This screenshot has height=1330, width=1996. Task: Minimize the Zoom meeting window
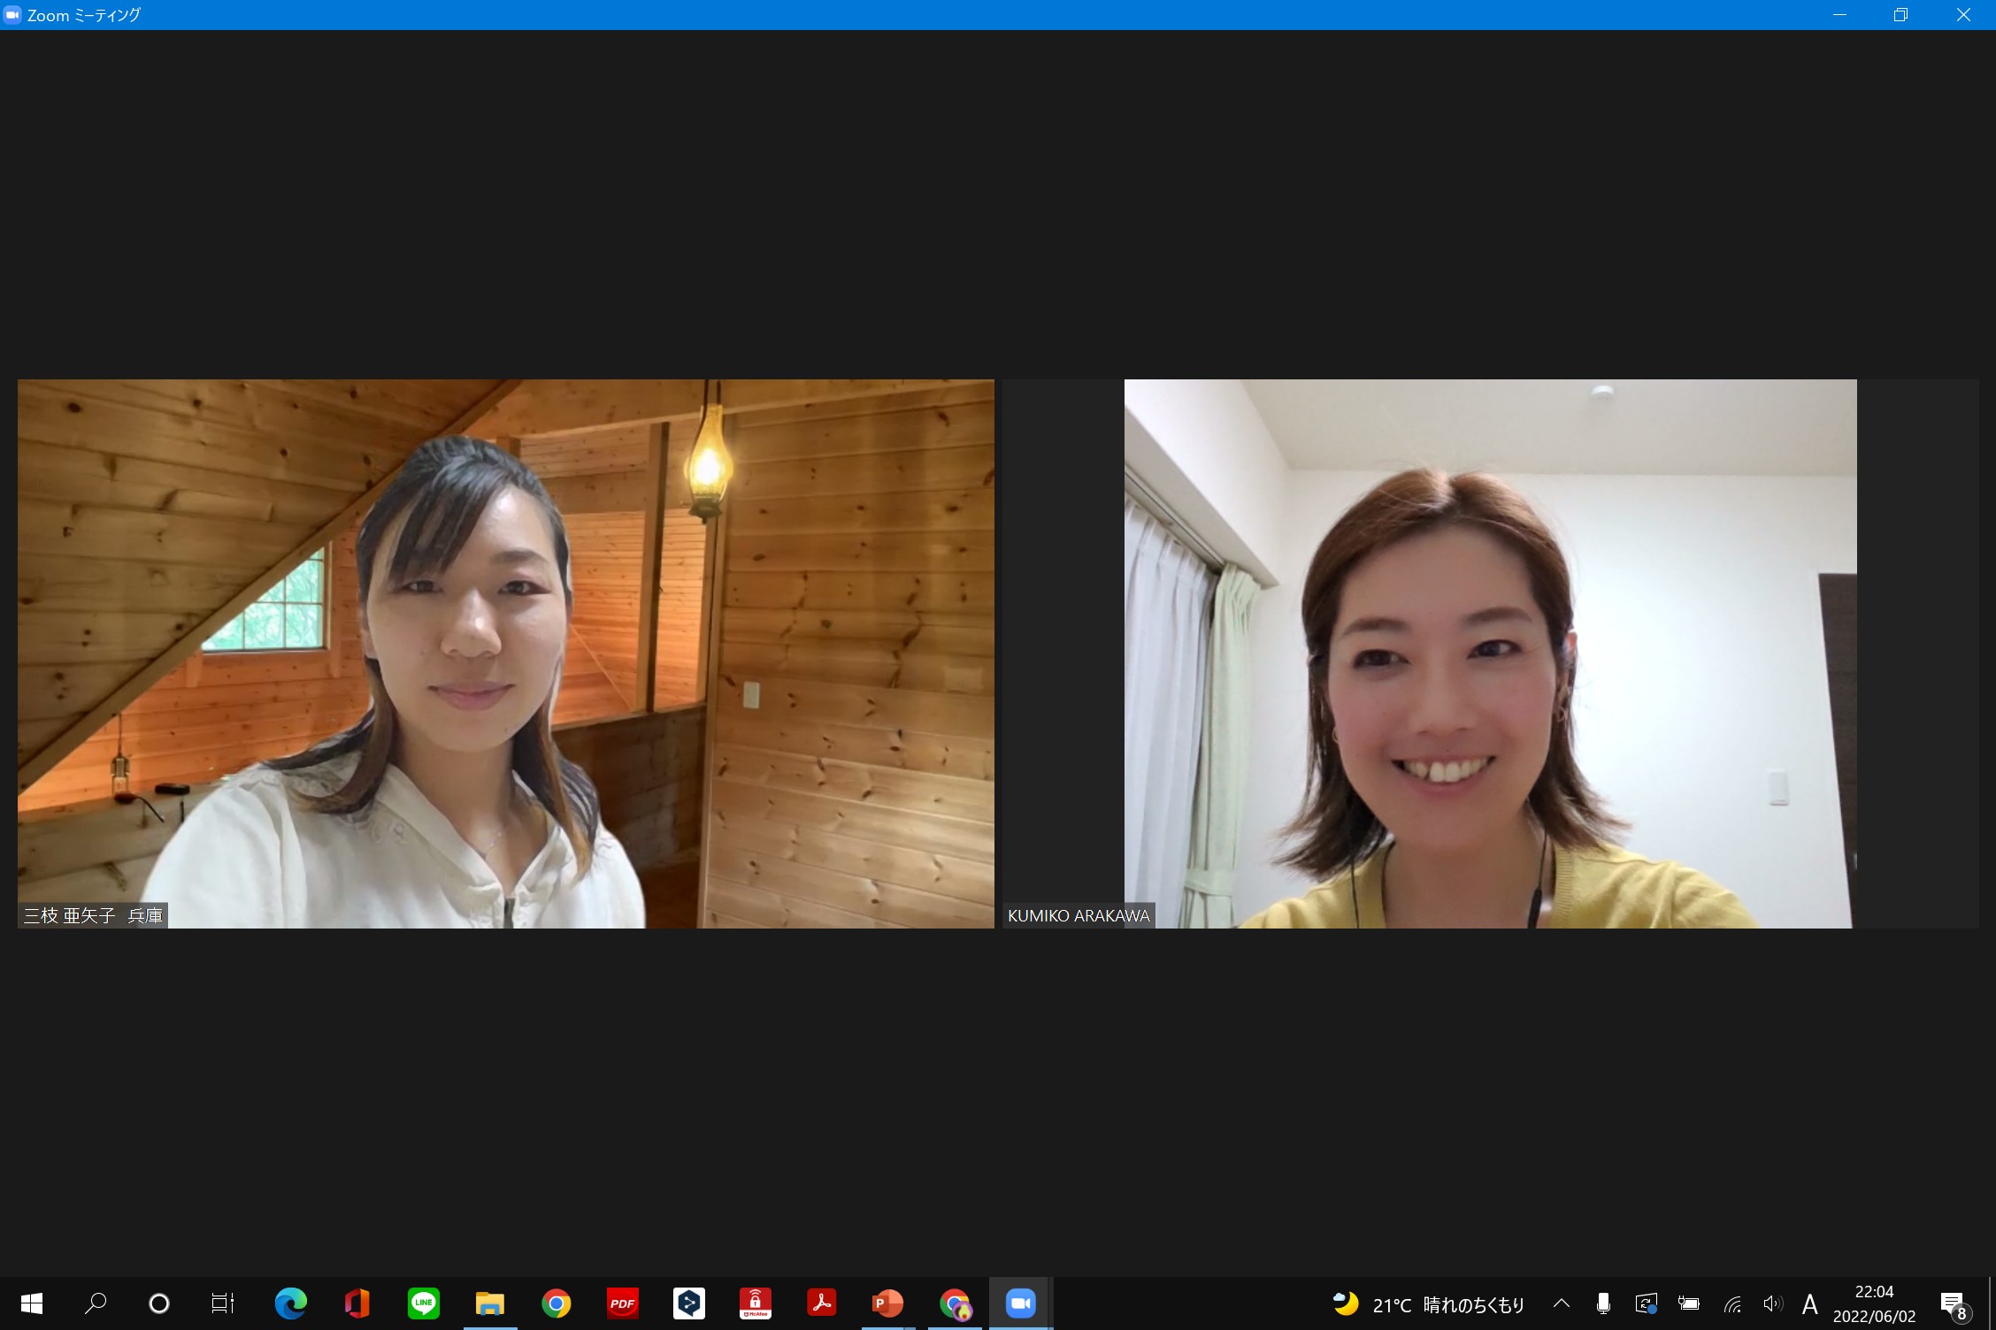(x=1839, y=15)
